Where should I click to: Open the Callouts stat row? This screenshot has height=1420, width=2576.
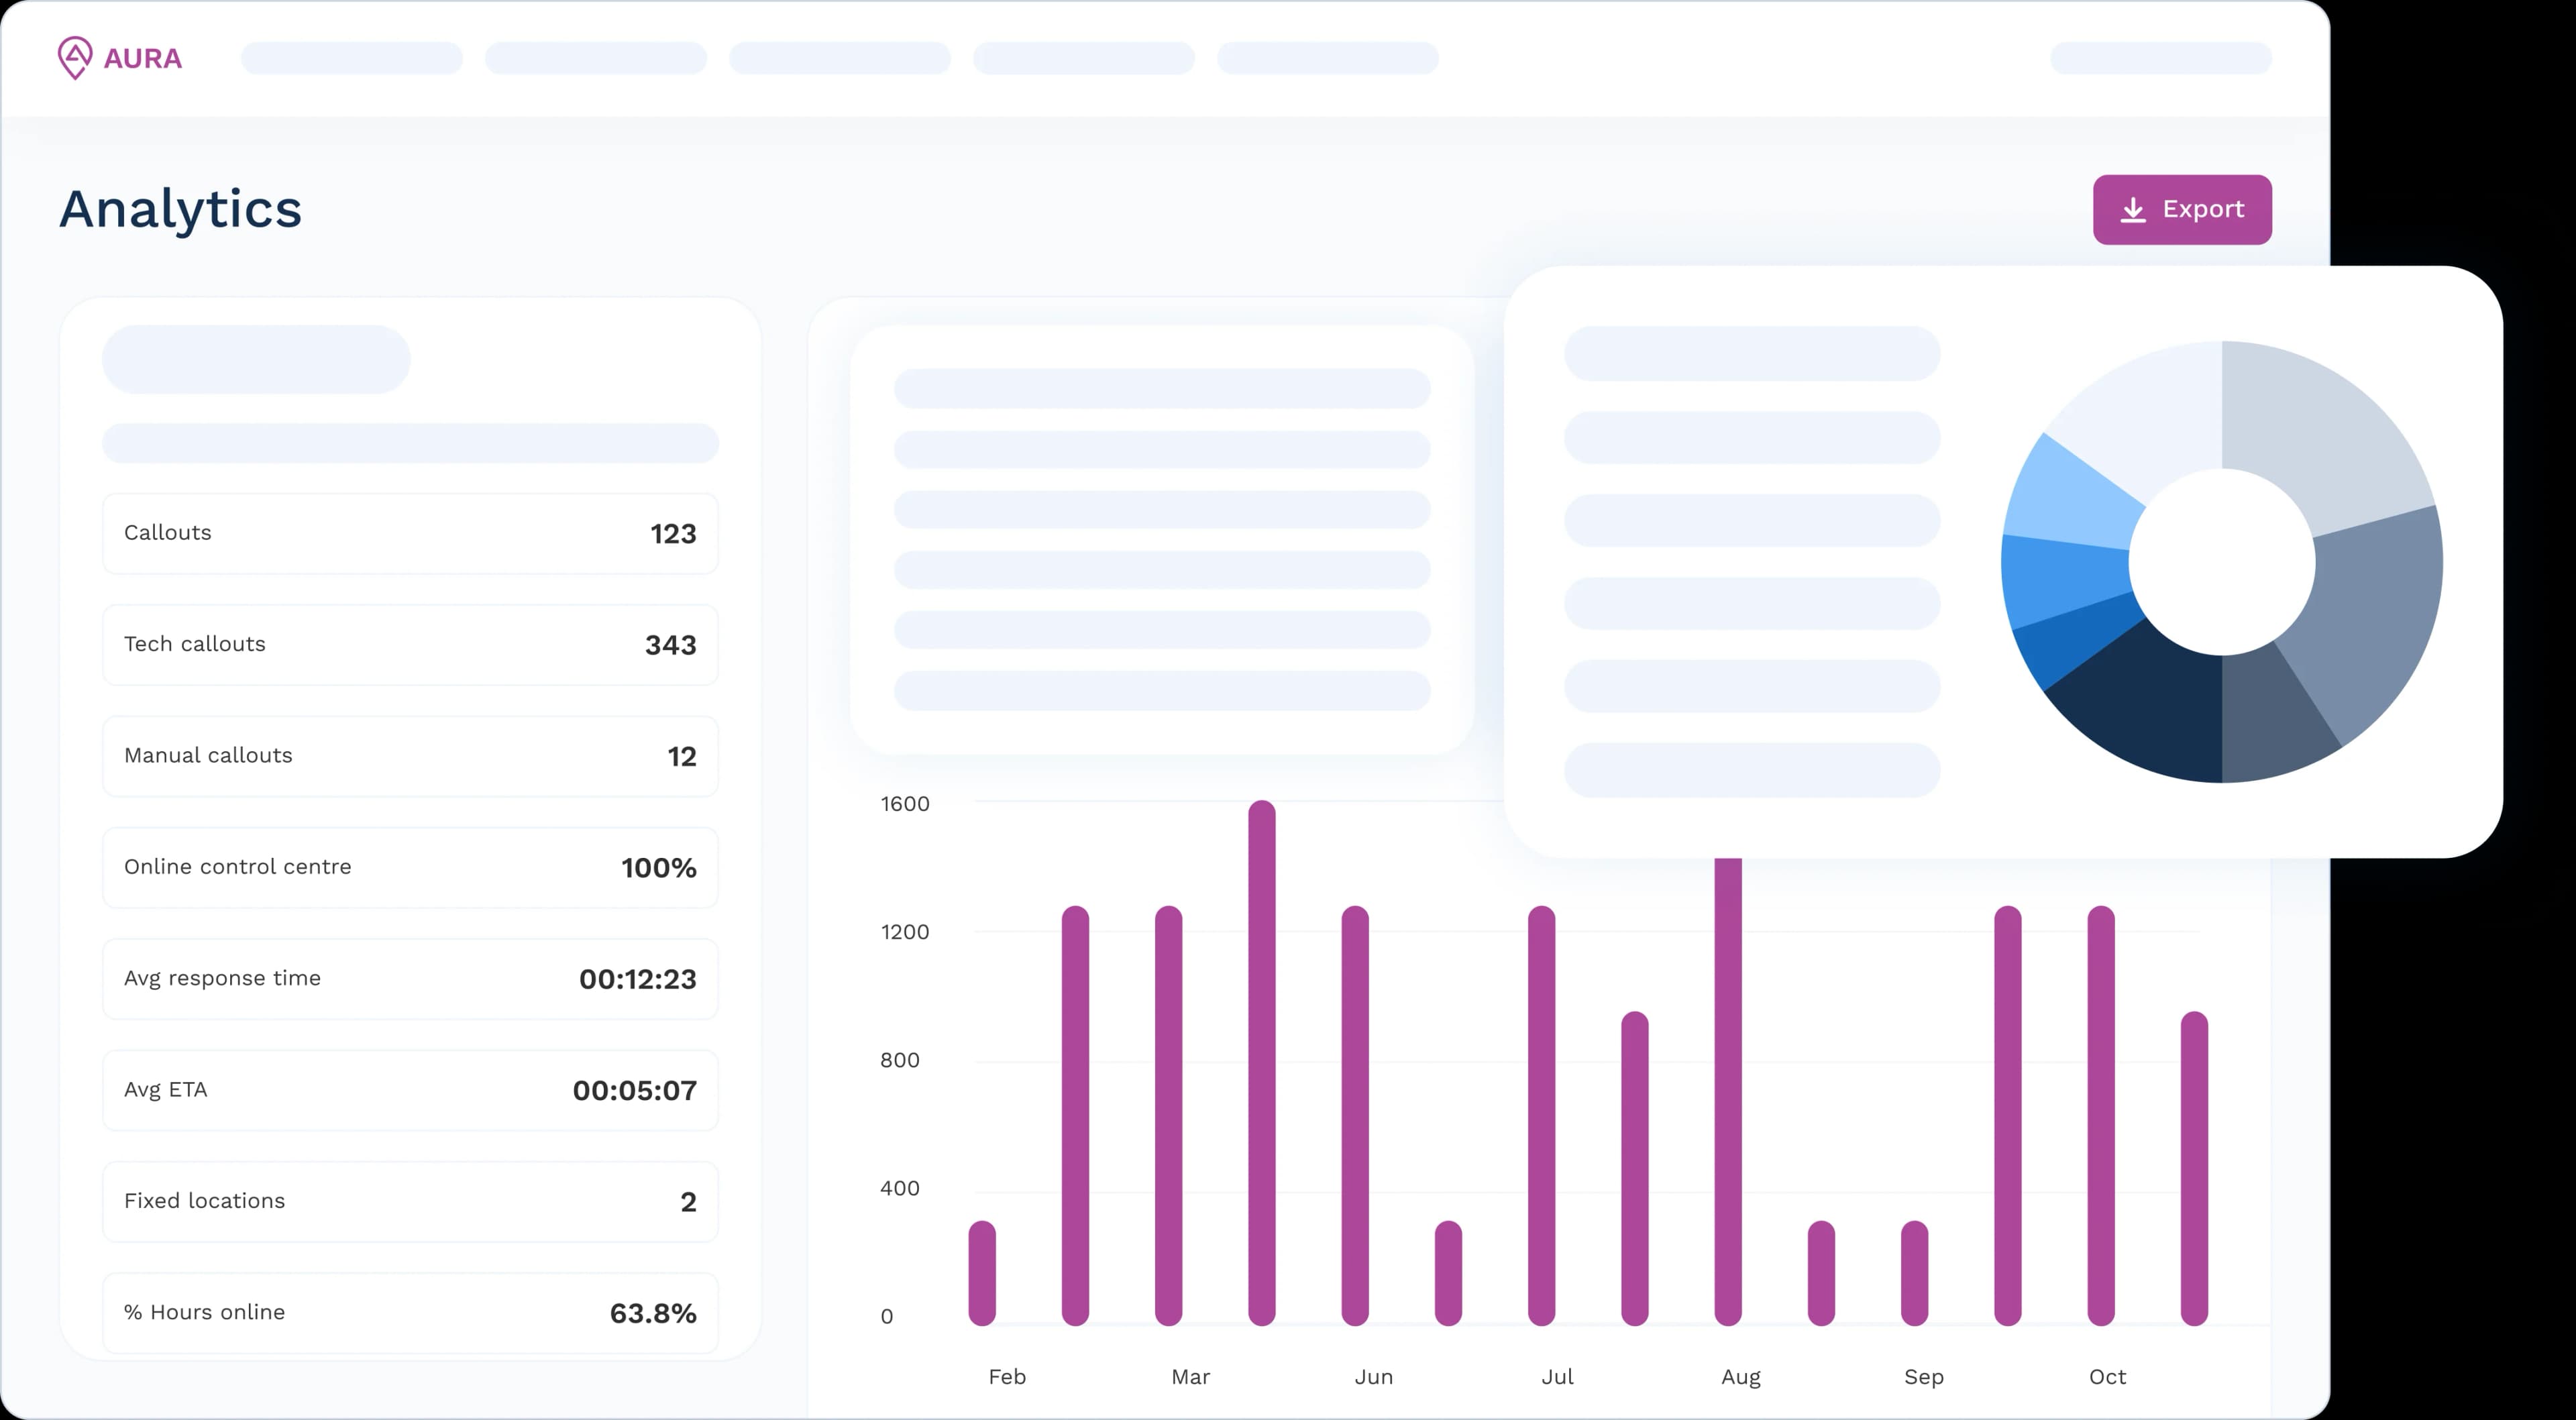[410, 533]
